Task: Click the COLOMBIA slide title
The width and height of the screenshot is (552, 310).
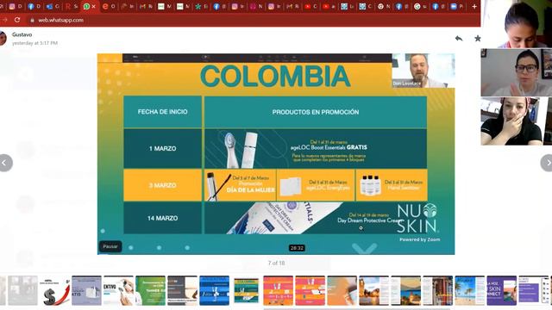Action: pos(275,76)
